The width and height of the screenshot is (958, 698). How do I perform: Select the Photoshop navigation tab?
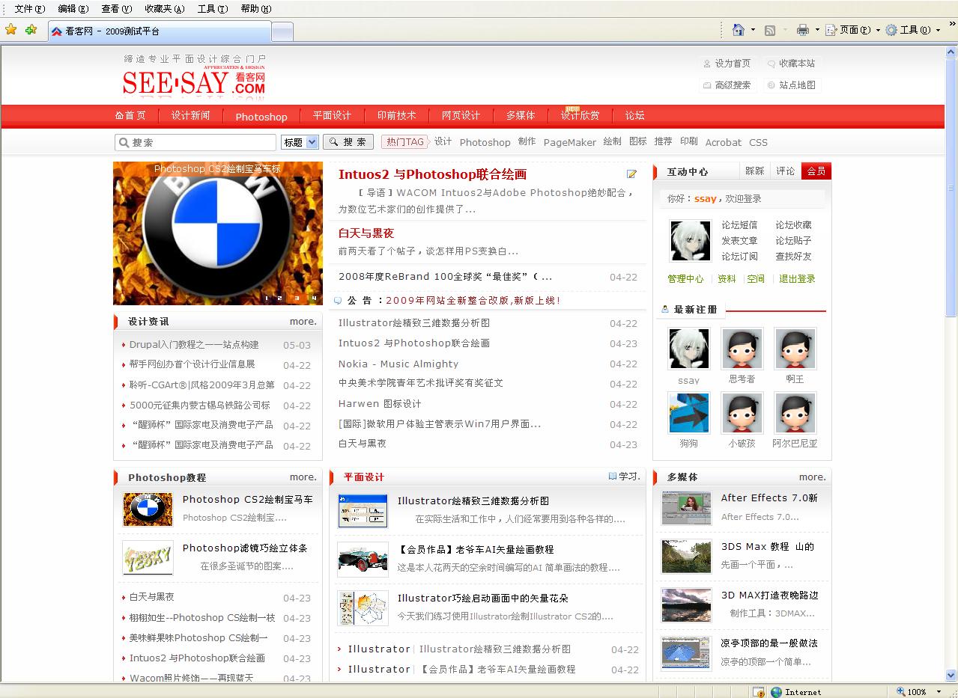pos(261,116)
